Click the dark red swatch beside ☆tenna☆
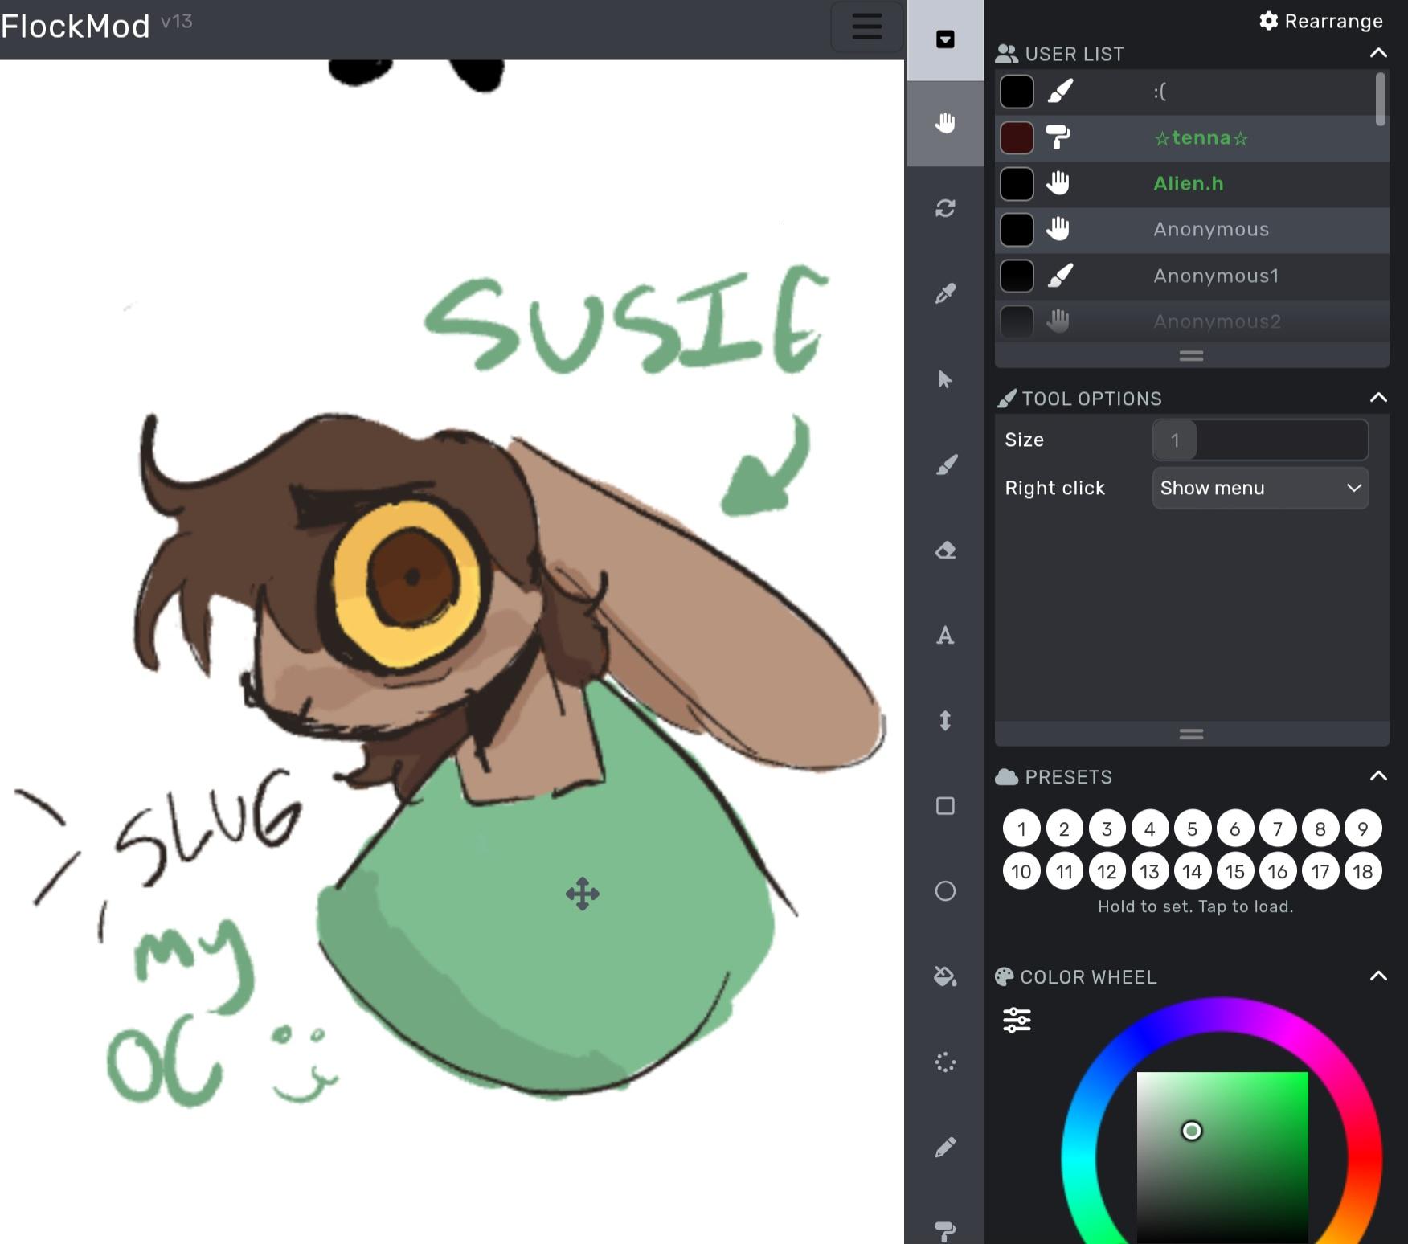 (x=1017, y=138)
